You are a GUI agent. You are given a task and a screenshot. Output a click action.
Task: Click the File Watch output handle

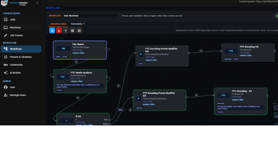[107, 49]
